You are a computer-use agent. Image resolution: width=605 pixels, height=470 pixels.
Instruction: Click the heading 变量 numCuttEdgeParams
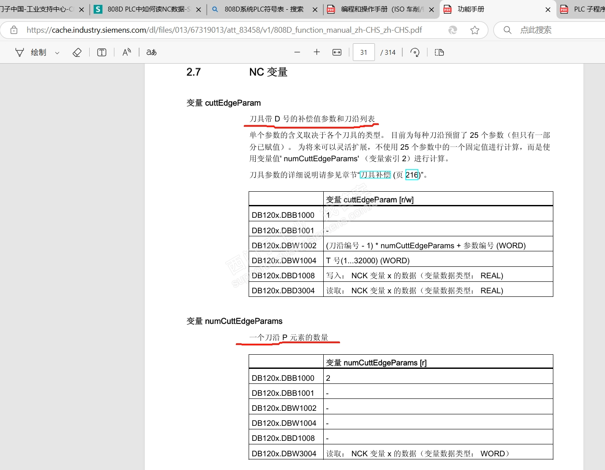tap(234, 321)
